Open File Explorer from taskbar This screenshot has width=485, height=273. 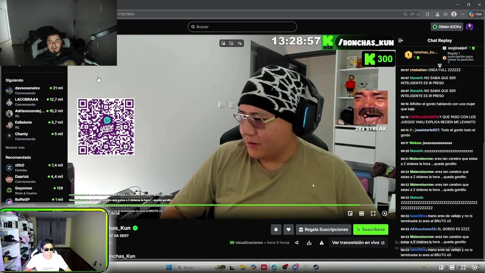pos(243,267)
